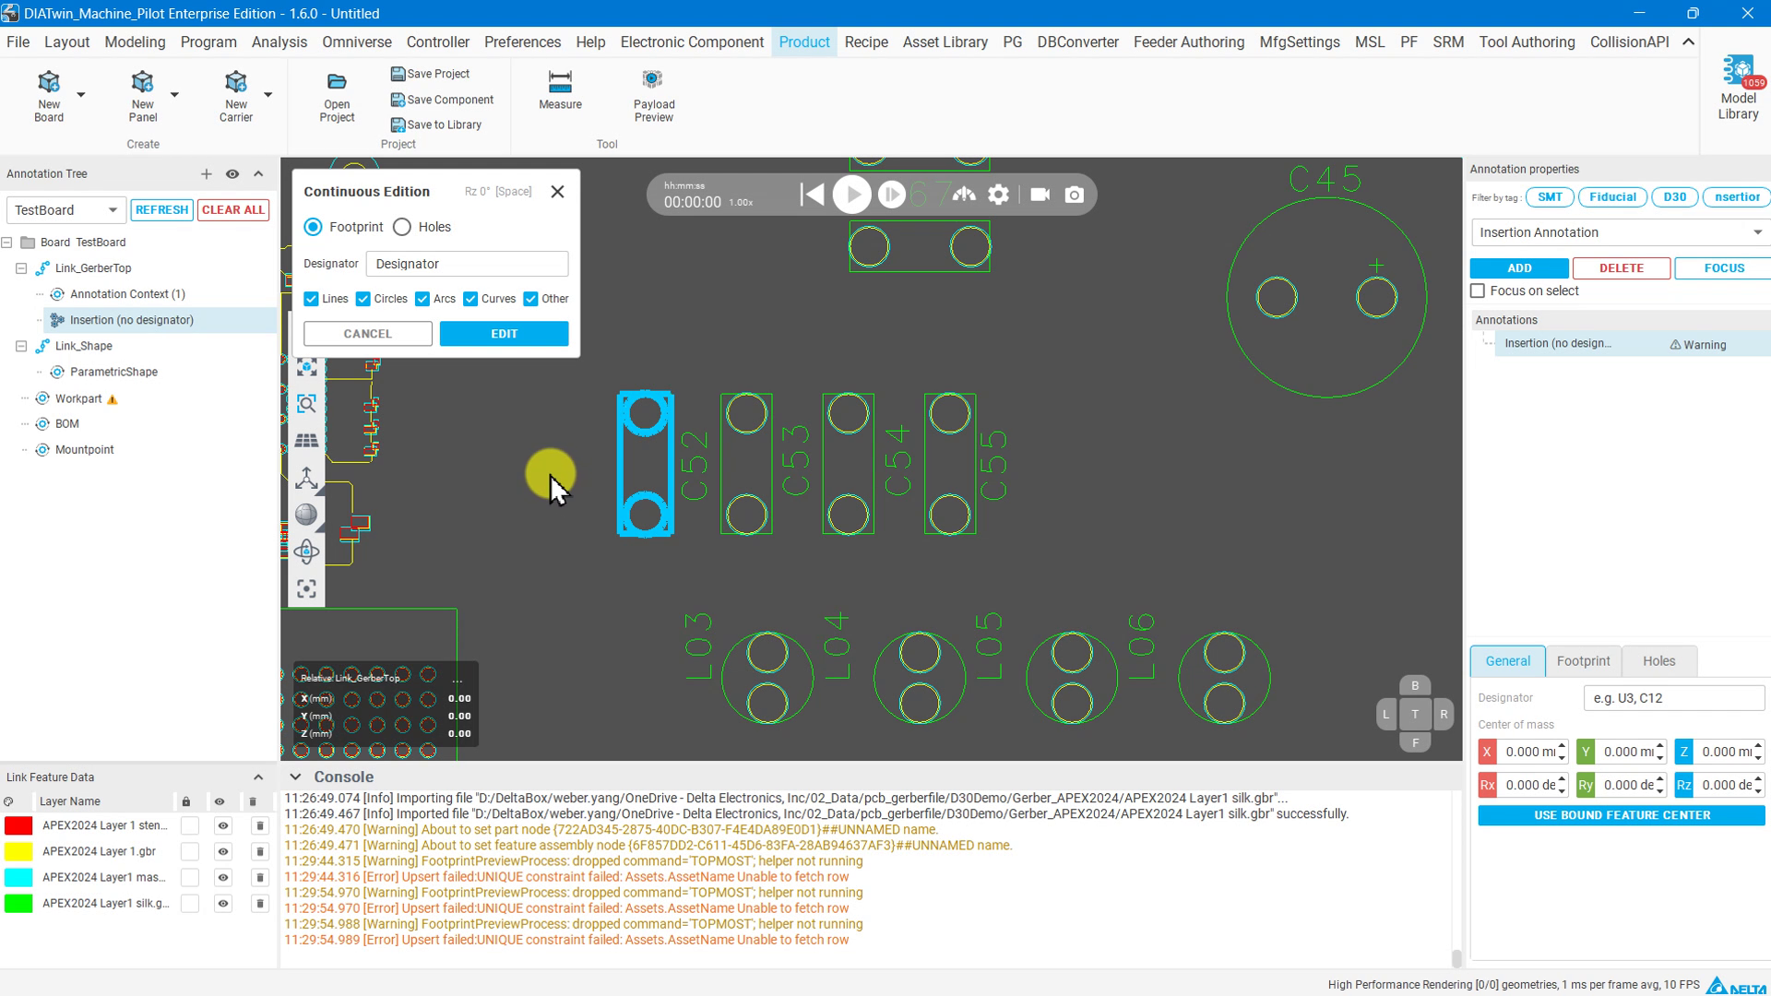This screenshot has height=996, width=1771.
Task: Open the Electronic Component tab
Action: click(692, 42)
